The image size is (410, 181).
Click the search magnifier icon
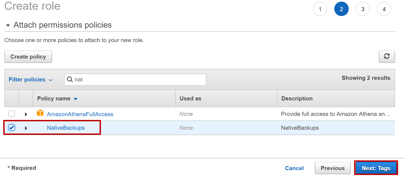tap(70, 80)
